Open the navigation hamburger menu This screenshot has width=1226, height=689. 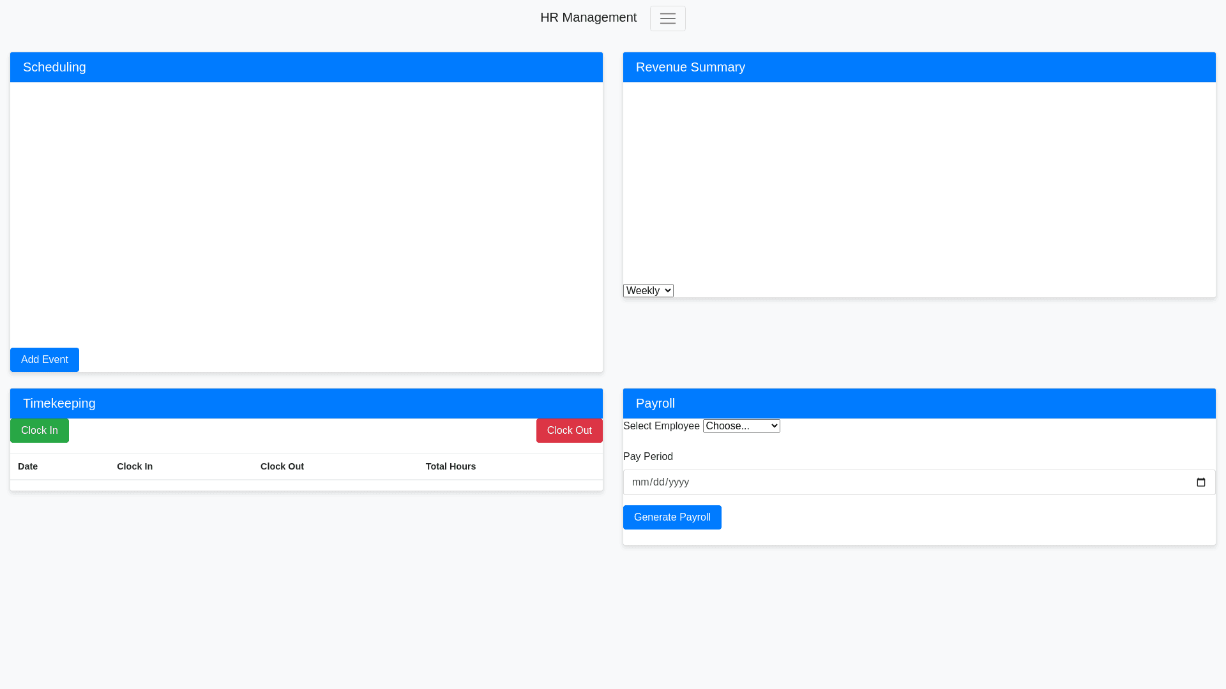click(x=667, y=18)
